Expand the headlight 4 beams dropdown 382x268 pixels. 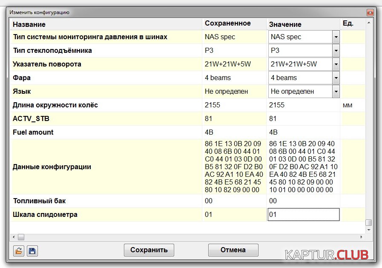point(336,78)
